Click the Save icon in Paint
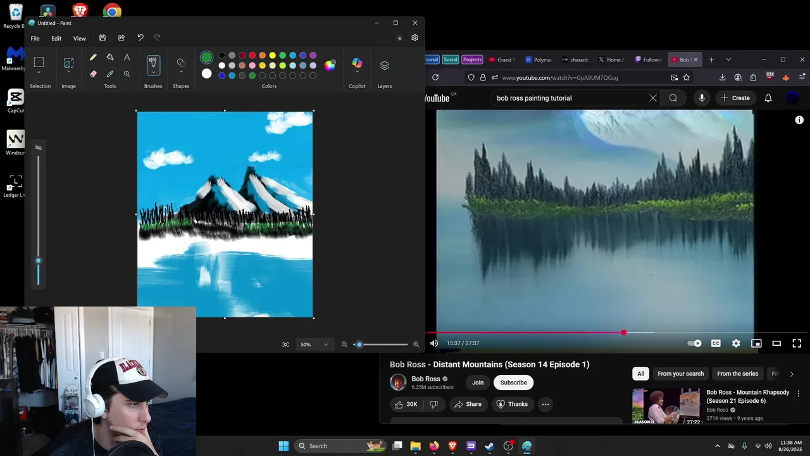Viewport: 810px width, 456px height. 103,38
